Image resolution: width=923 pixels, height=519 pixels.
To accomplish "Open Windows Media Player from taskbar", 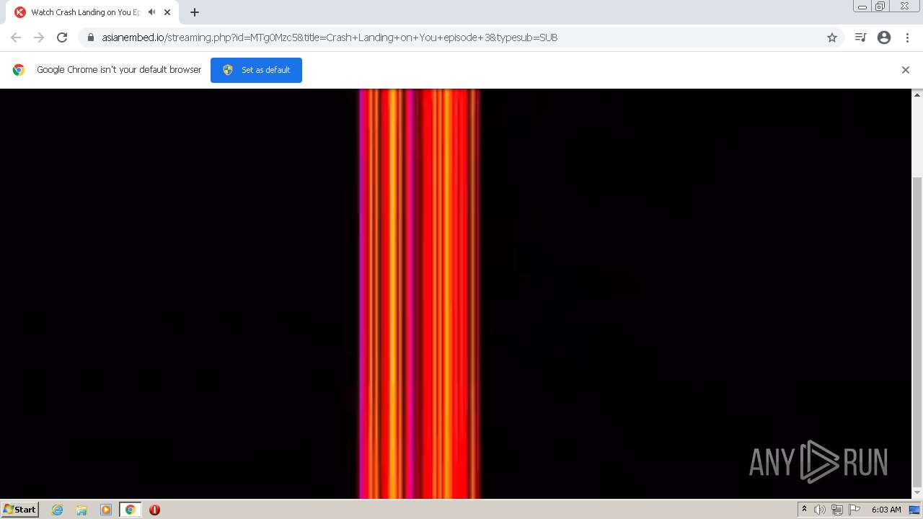I will tap(106, 510).
